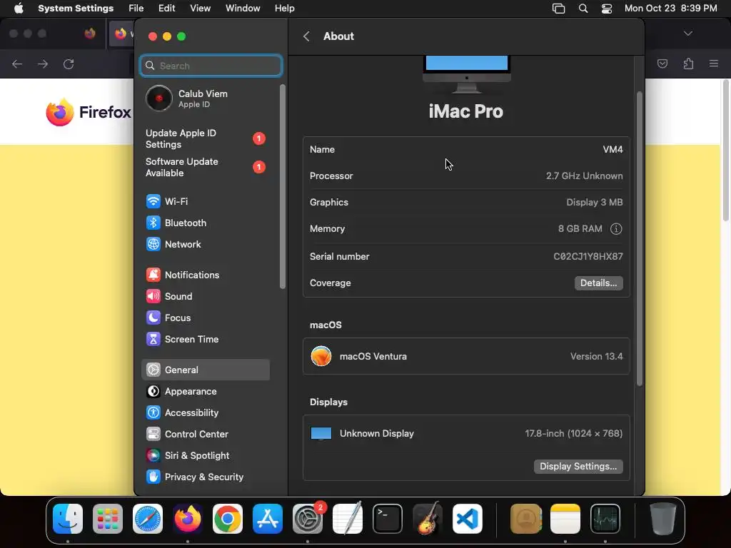
Task: Open the Window menu
Action: [x=243, y=9]
